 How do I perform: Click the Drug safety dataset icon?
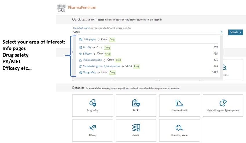[92, 103]
